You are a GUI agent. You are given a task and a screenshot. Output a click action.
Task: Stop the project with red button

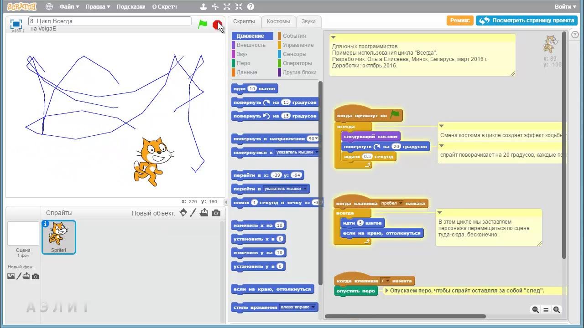[217, 25]
